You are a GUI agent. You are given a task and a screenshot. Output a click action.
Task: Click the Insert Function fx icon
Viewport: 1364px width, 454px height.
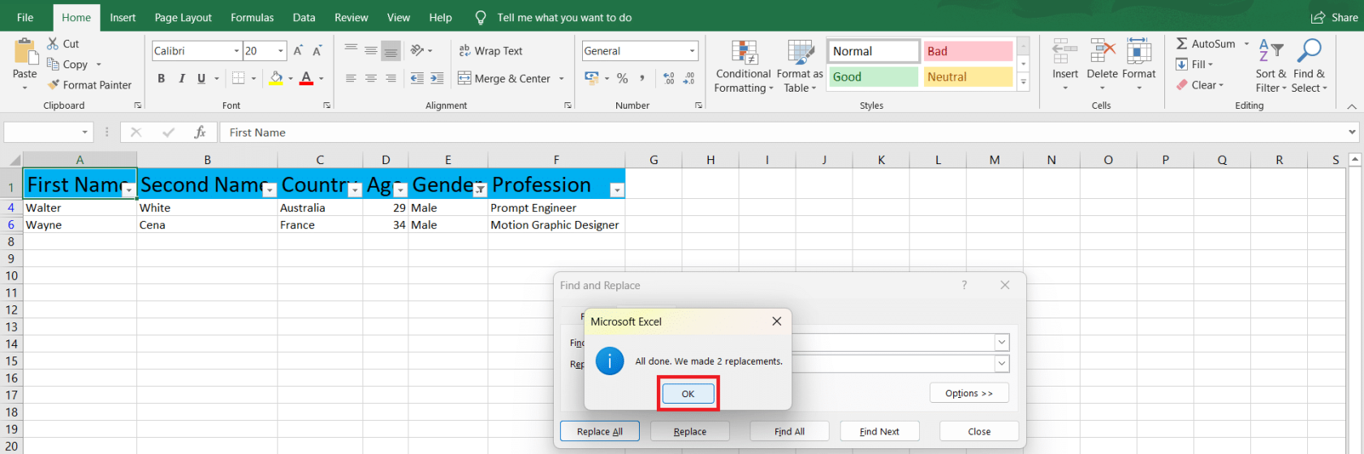[200, 132]
